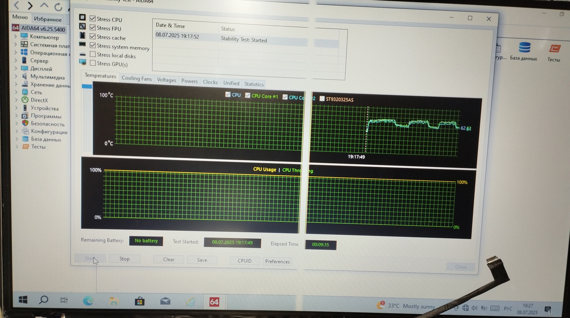The image size is (570, 318).
Task: Click the refresh icon in the AIDA64 toolbar
Action: pyautogui.click(x=58, y=7)
